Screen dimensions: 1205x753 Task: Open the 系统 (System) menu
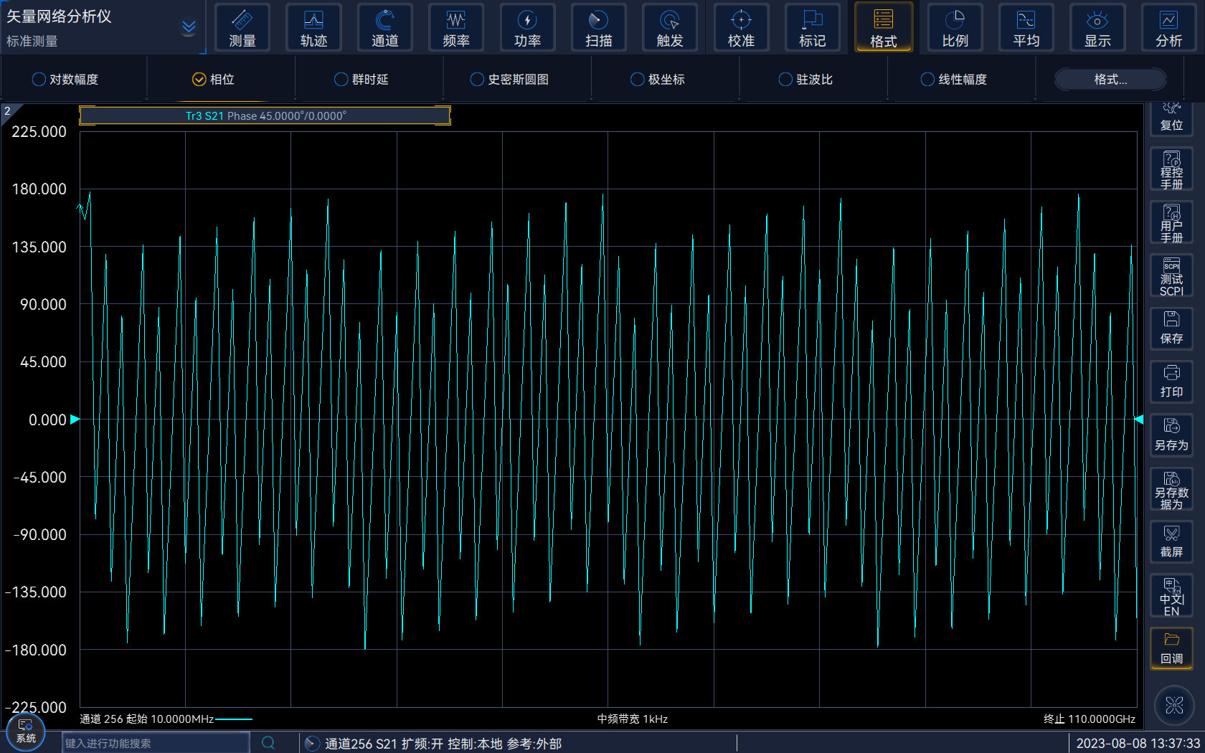tap(26, 731)
